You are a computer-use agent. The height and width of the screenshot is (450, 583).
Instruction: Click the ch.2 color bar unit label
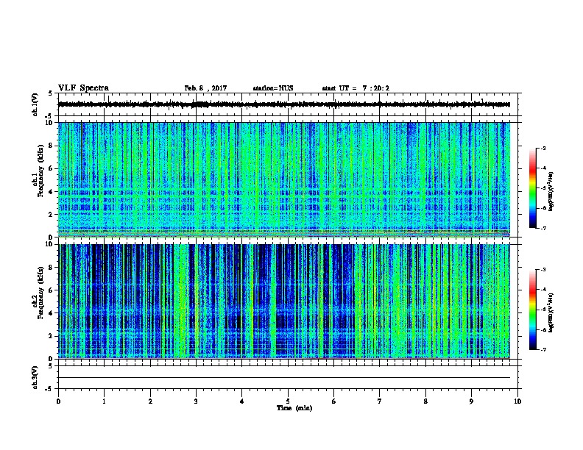click(551, 312)
